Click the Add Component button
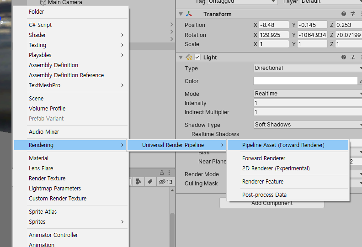 (272, 204)
